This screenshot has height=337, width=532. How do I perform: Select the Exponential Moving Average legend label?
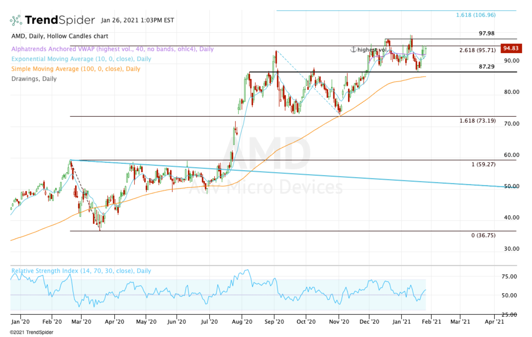click(81, 59)
